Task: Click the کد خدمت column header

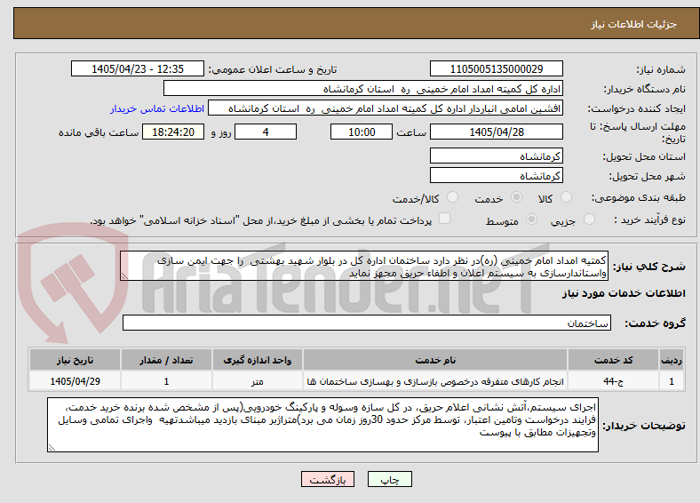Action: click(614, 360)
